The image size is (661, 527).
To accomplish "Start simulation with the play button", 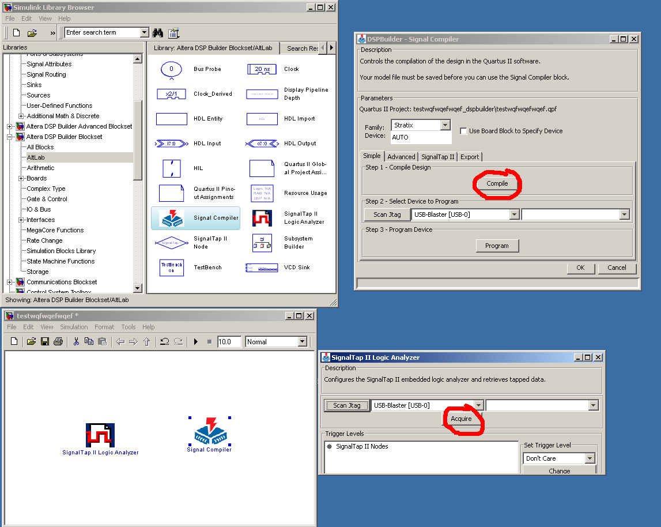I will pos(195,341).
